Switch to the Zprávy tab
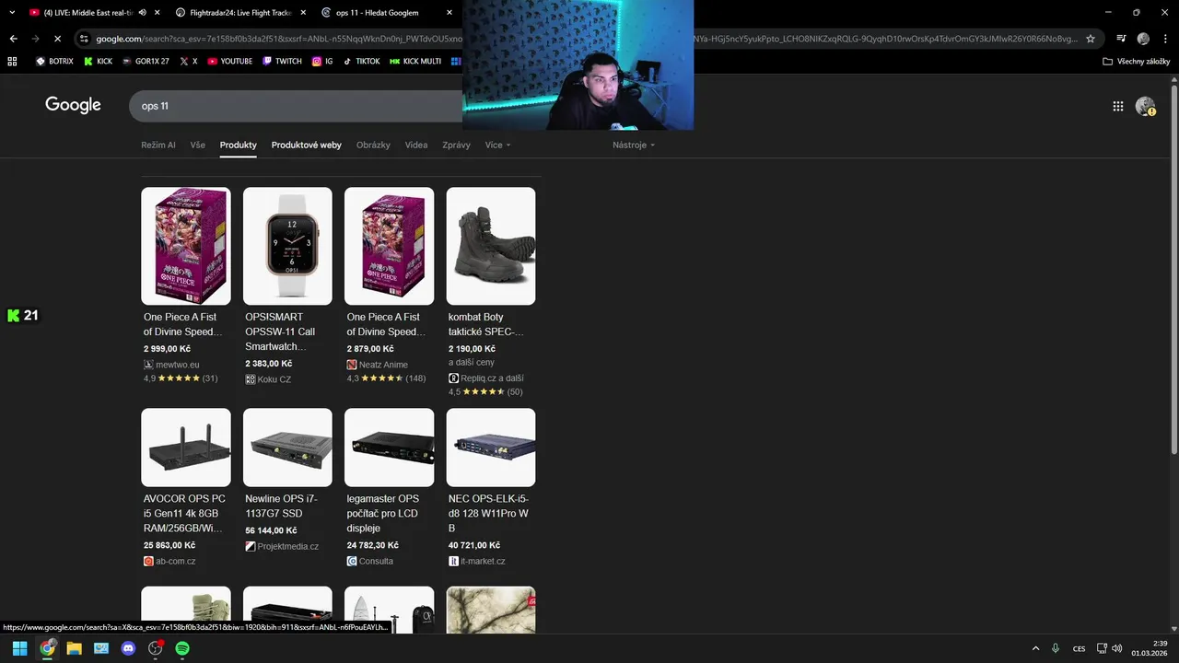Viewport: 1179px width, 663px height. click(x=456, y=145)
